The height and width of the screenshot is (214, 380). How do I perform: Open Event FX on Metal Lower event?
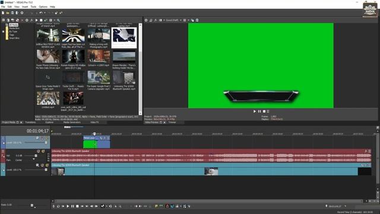(x=104, y=139)
